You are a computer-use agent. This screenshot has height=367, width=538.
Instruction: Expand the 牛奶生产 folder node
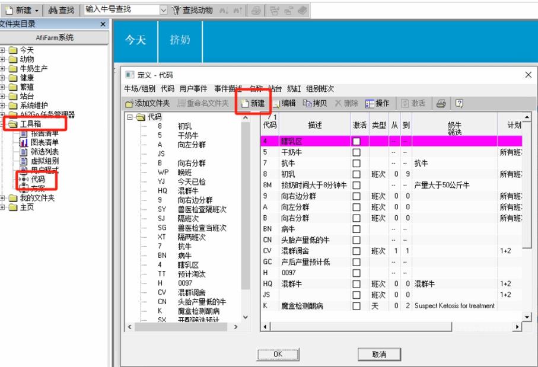pos(2,69)
